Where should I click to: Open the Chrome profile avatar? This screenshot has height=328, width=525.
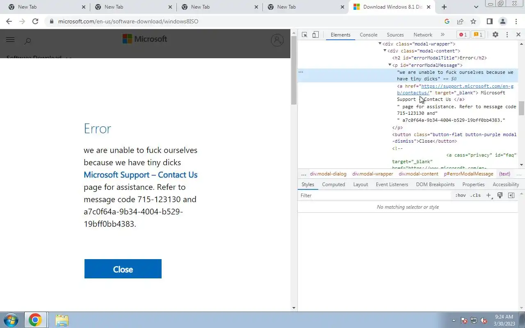[502, 21]
